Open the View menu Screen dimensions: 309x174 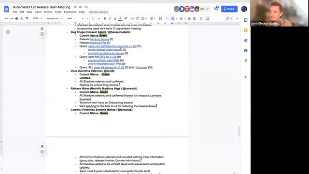click(29, 12)
